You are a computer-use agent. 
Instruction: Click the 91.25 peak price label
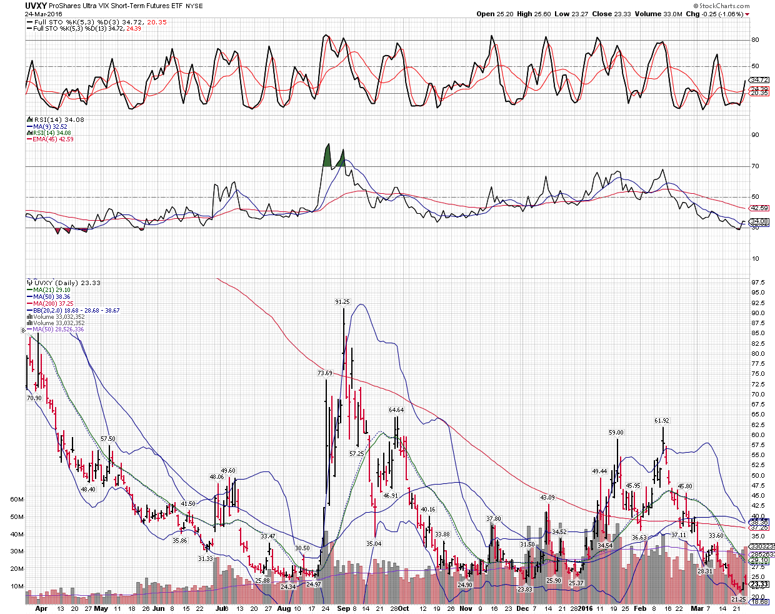(x=342, y=302)
